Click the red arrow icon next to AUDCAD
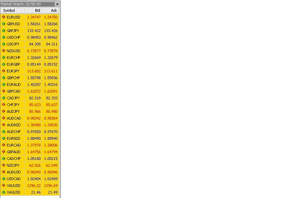Image resolution: width=287 pixels, height=198 pixels. pyautogui.click(x=4, y=118)
